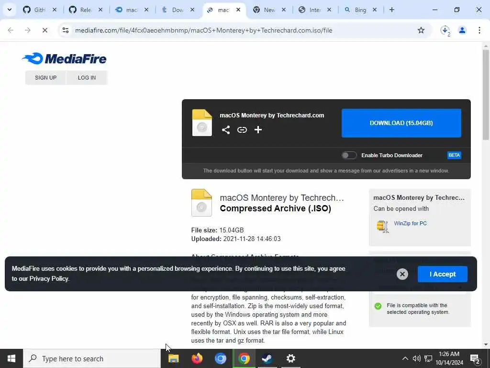
Task: Go back to the previous page
Action: (x=11, y=30)
